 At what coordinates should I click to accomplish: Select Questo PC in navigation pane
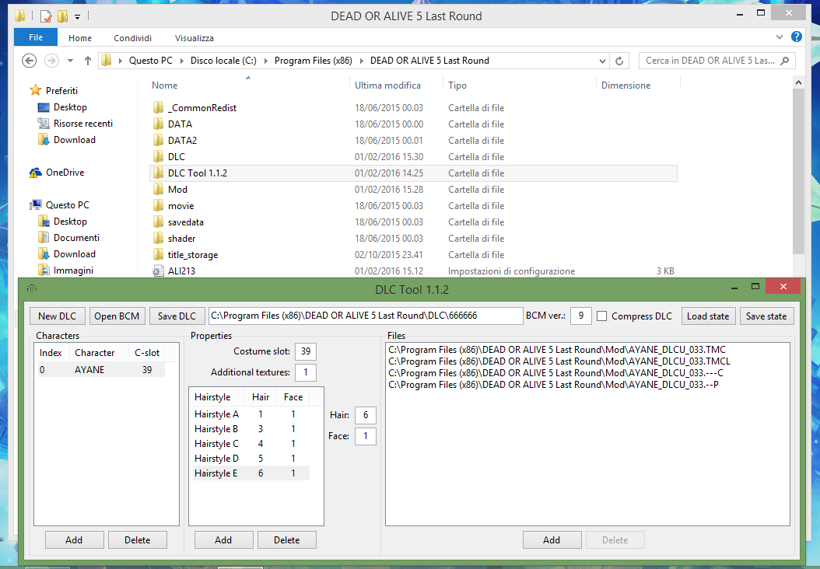[68, 204]
